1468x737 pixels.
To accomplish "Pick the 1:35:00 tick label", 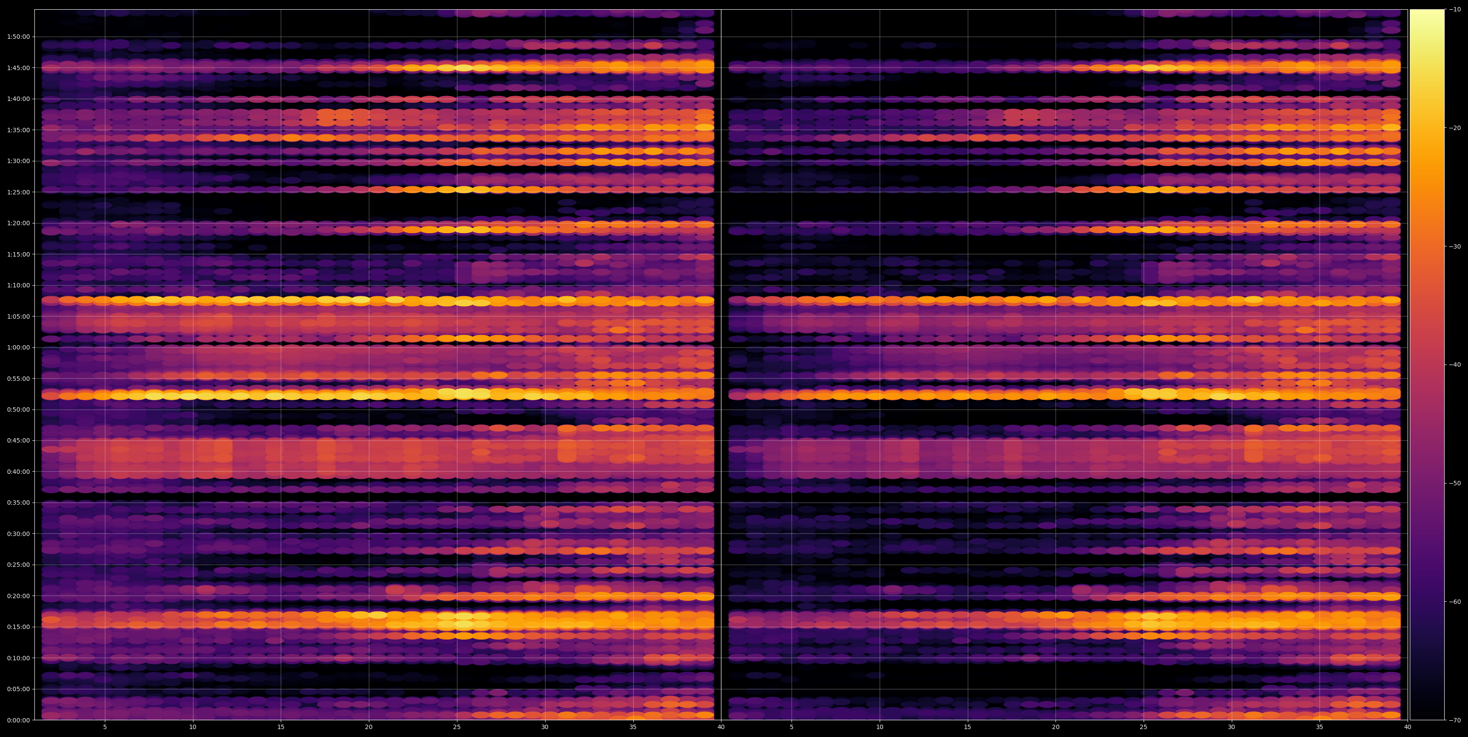I will (x=18, y=130).
